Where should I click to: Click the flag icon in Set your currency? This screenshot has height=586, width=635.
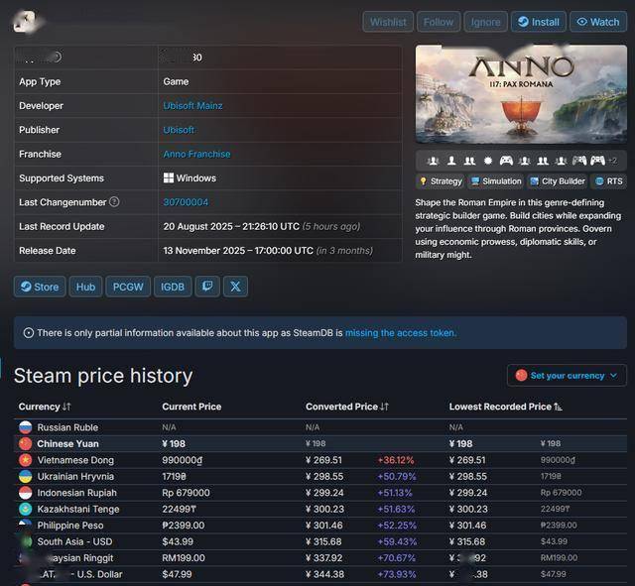[521, 375]
